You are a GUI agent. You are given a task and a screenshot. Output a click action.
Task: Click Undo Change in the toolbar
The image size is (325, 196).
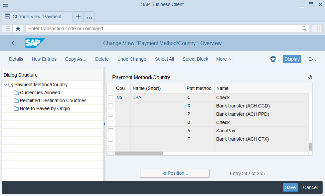tap(132, 59)
